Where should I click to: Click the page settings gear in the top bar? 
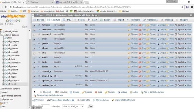(x=191, y=15)
